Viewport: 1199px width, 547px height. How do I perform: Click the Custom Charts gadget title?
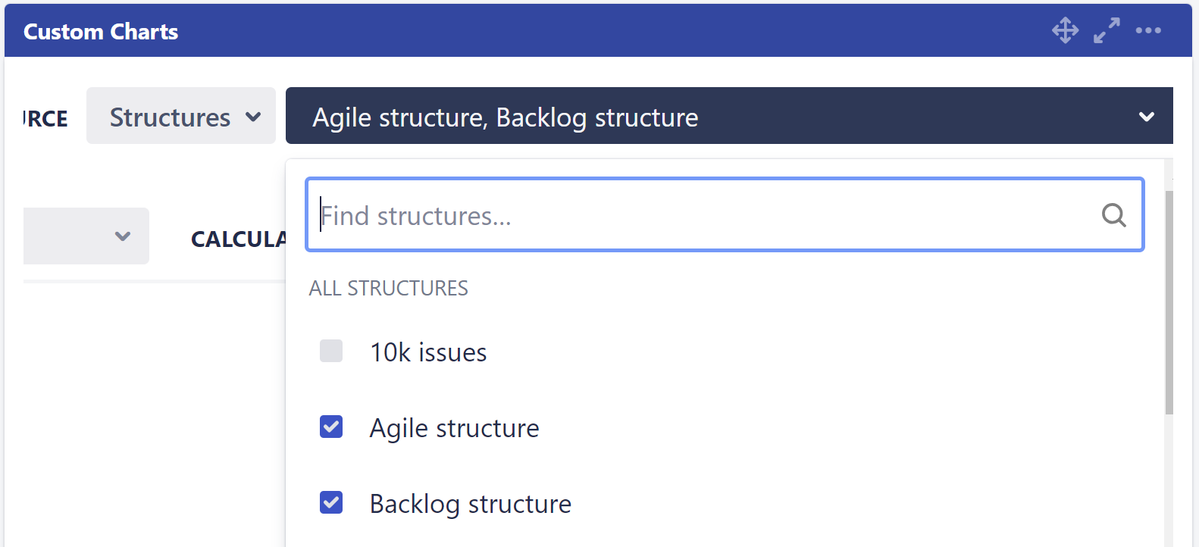point(101,30)
